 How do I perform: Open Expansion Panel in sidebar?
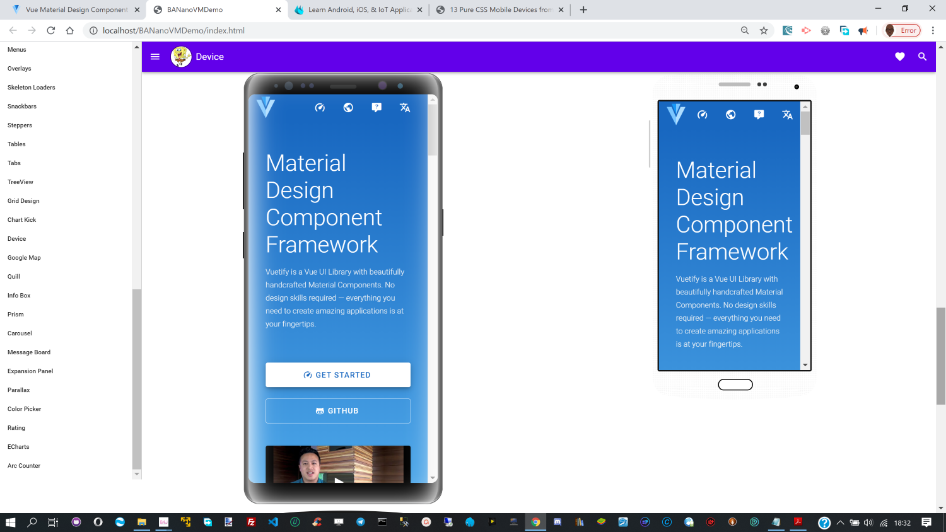[x=30, y=371]
